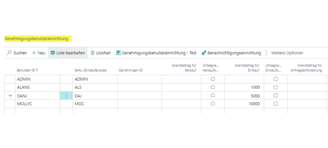Click the Genehmigungsbenutzereinrichtung - Test icon
The width and height of the screenshot is (328, 148).
click(x=118, y=53)
